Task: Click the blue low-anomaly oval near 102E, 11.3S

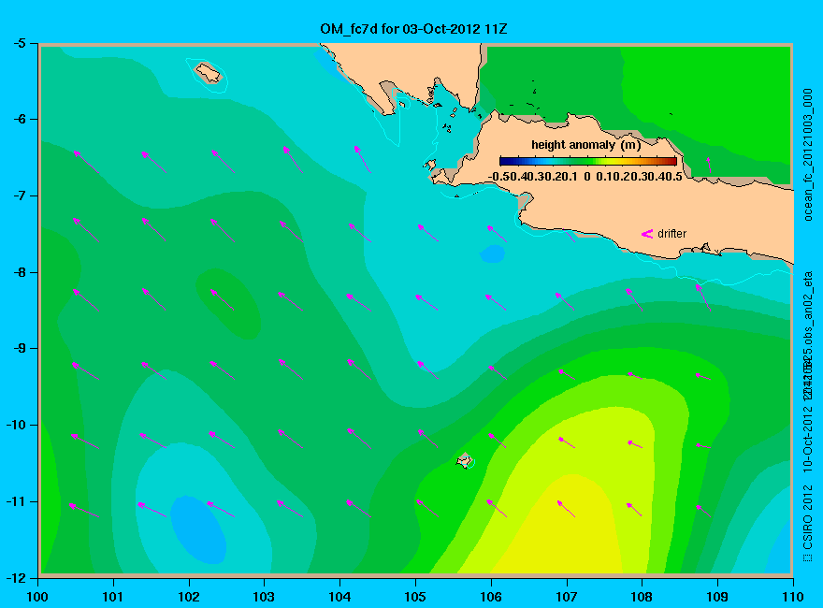Action: 198,529
